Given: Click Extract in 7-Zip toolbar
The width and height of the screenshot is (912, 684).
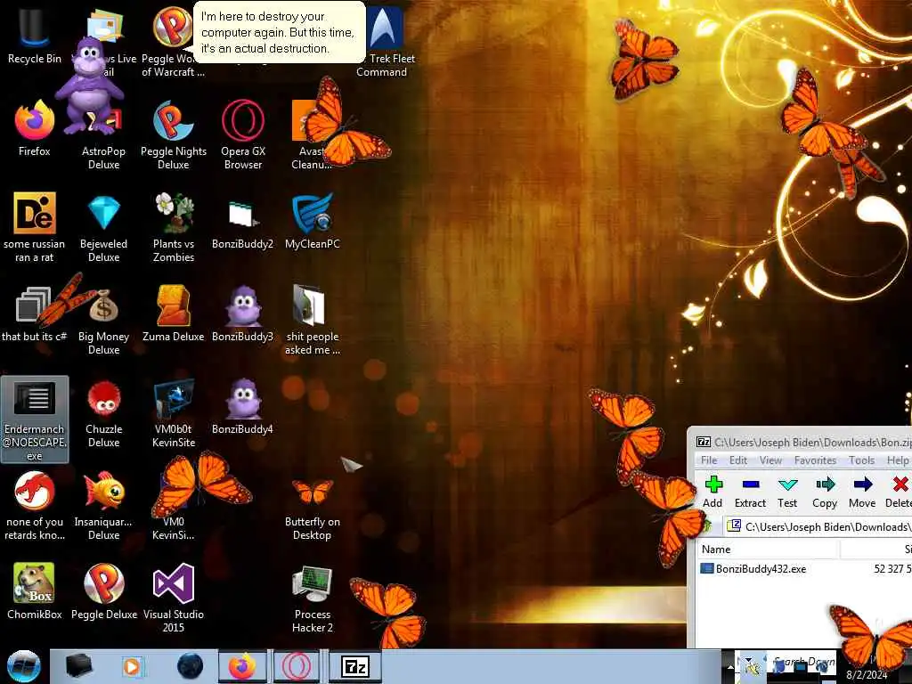Looking at the screenshot, I should coord(750,492).
